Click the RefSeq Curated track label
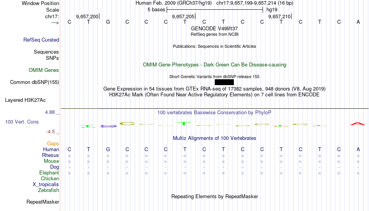The image size is (369, 211). tap(41, 40)
